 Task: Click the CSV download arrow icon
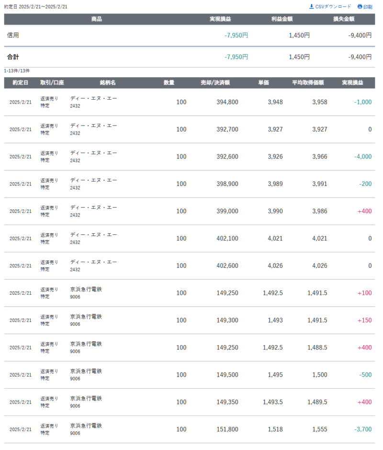pyautogui.click(x=312, y=7)
